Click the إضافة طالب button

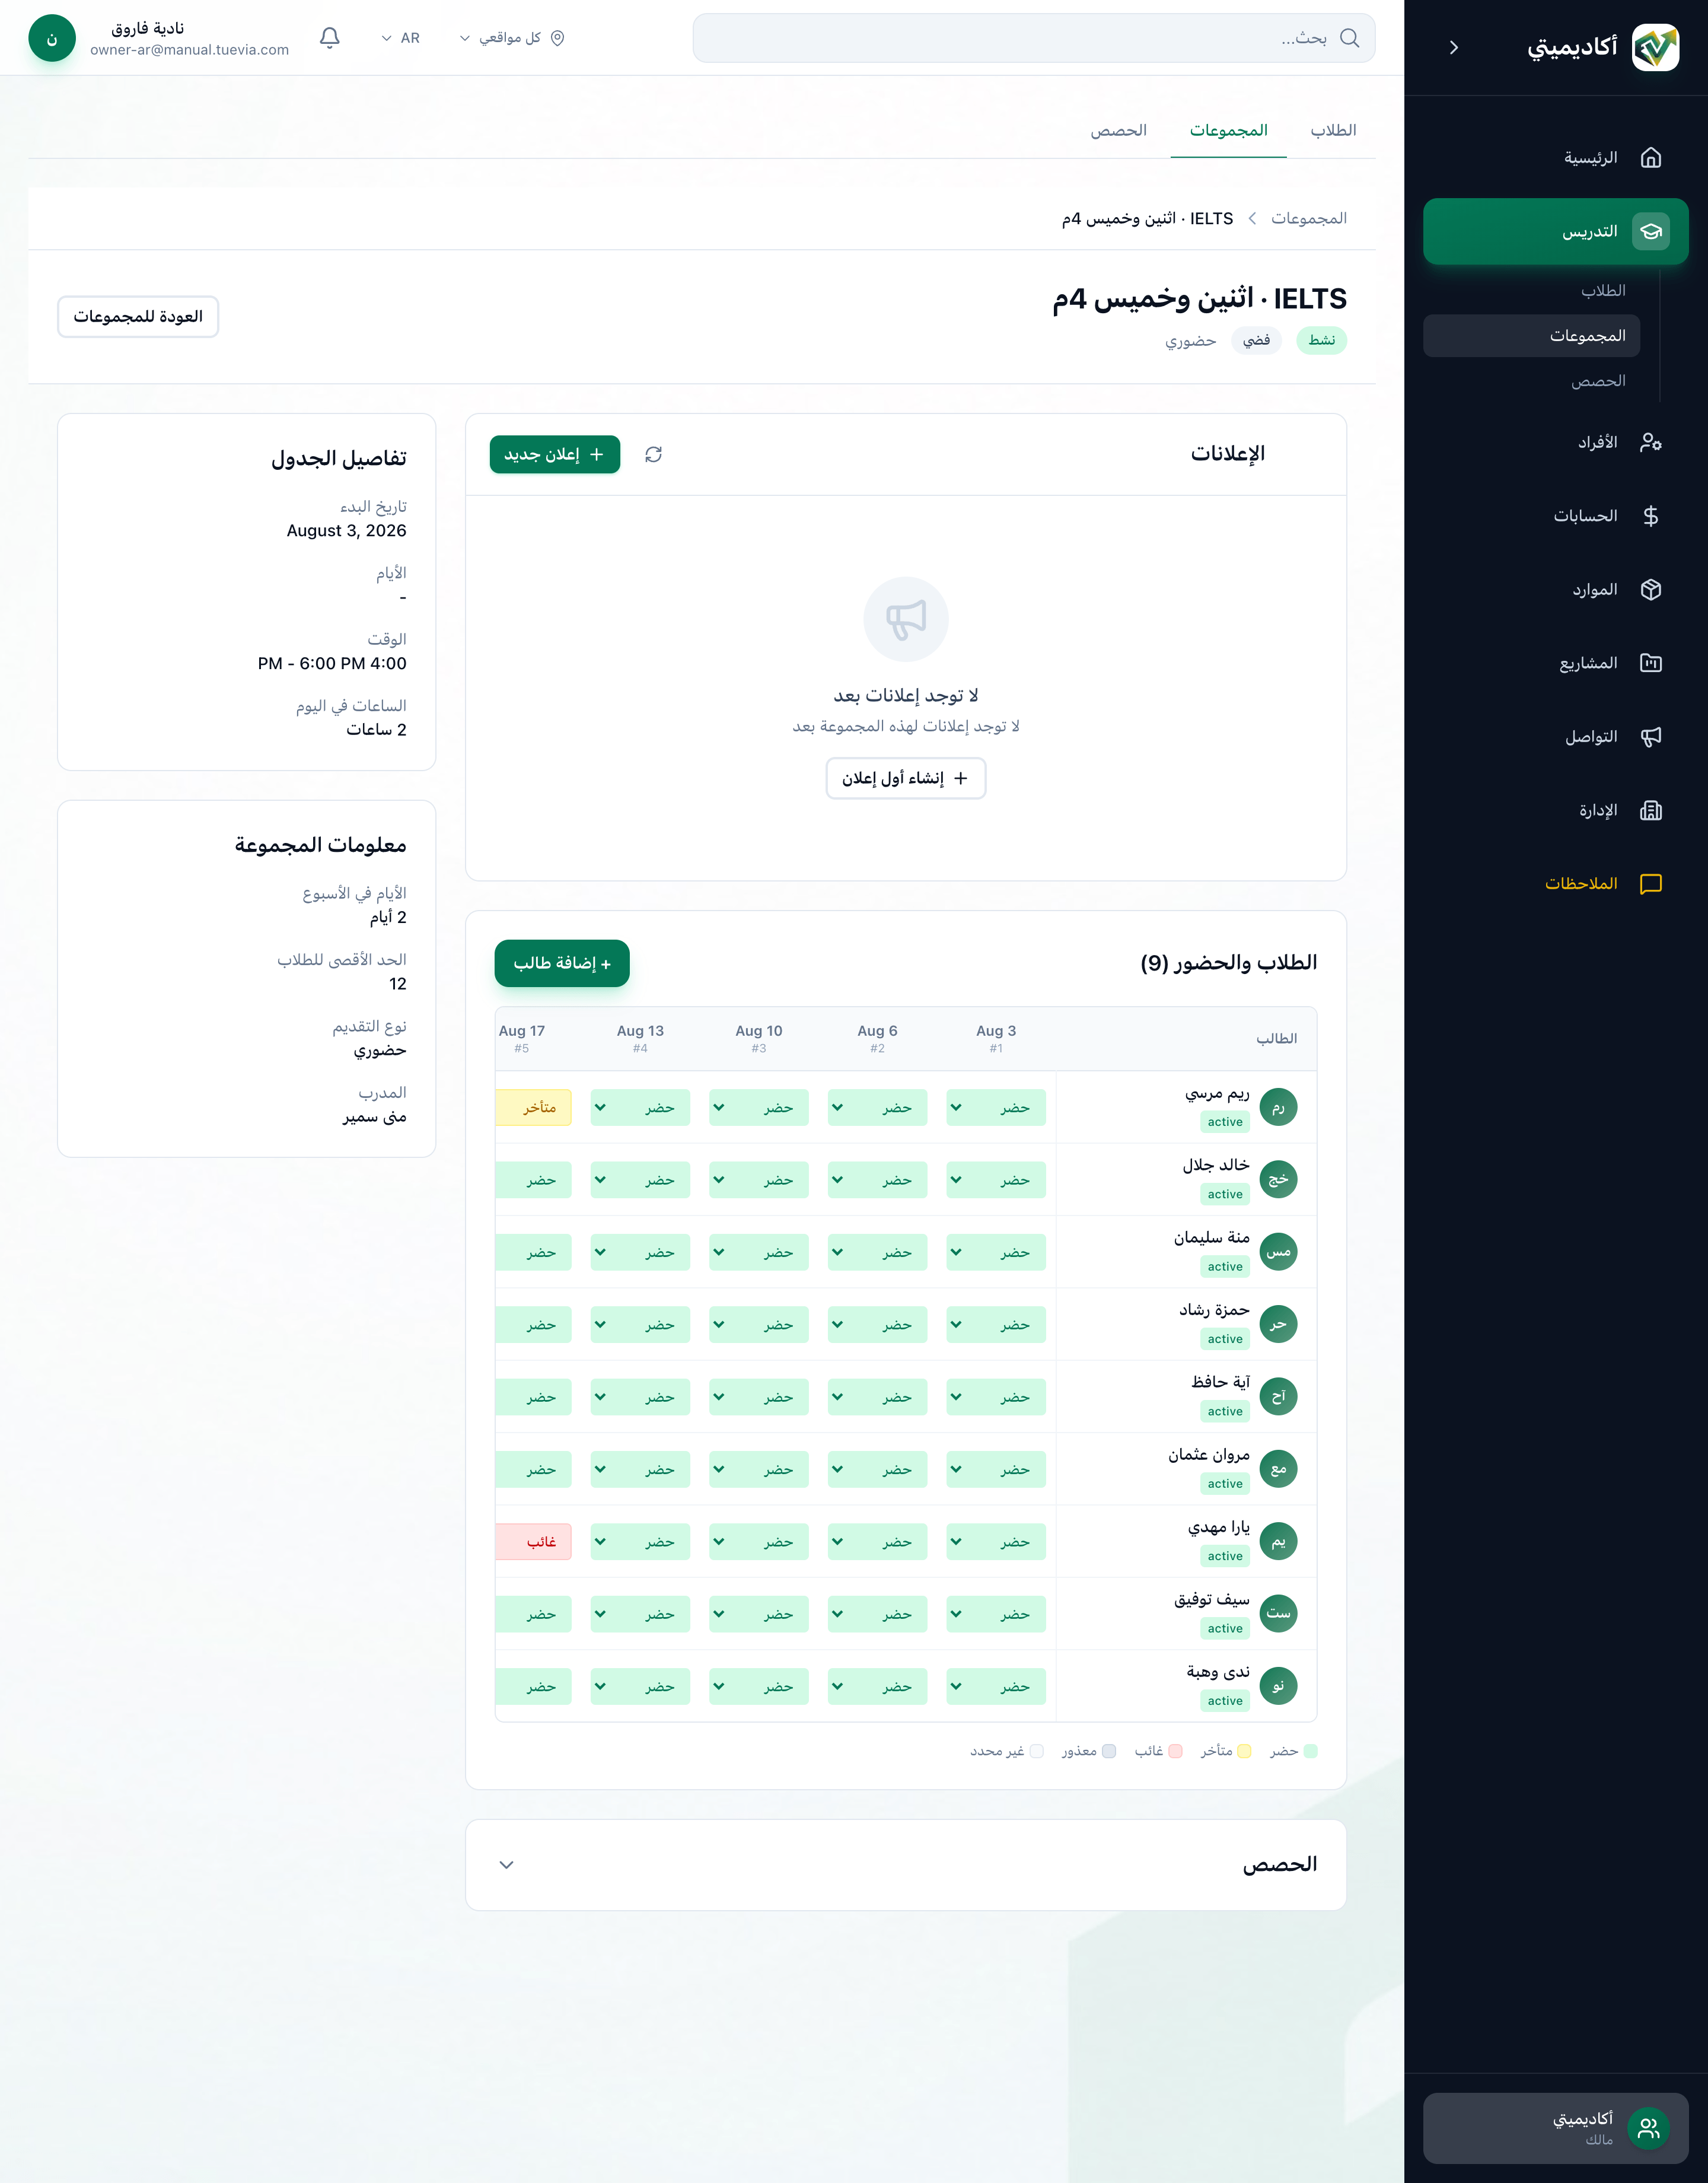coord(562,963)
